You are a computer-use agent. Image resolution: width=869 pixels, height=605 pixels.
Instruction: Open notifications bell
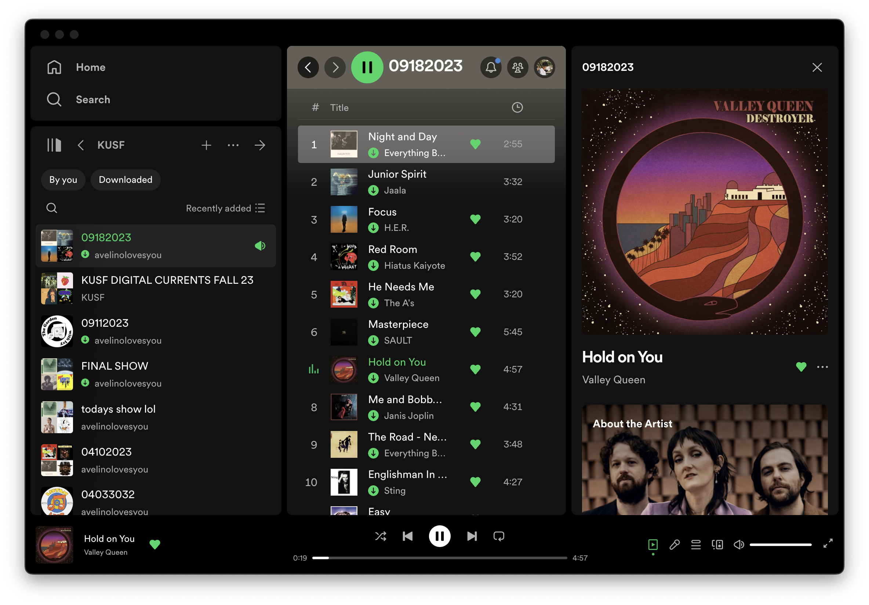[x=491, y=68]
